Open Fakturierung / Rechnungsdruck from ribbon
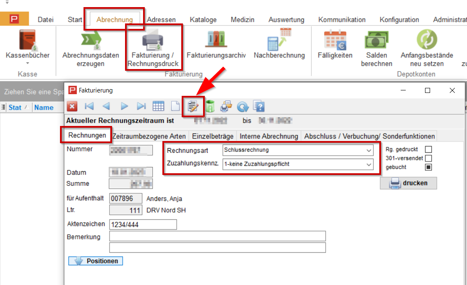Image resolution: width=467 pixels, height=285 pixels. pos(154,47)
